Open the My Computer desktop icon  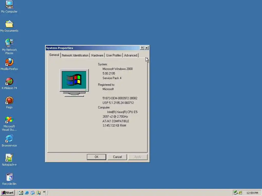tap(9, 7)
